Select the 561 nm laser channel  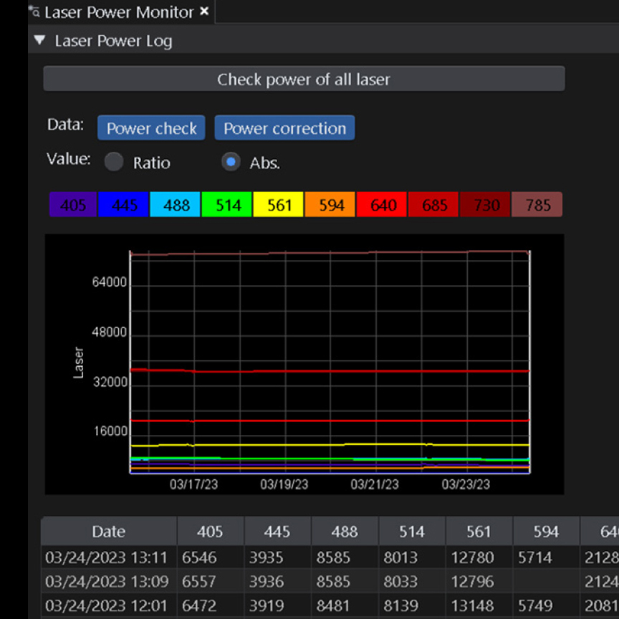tap(278, 204)
